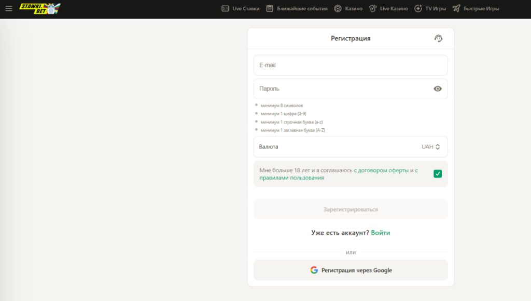Click the E-mail input field

351,65
